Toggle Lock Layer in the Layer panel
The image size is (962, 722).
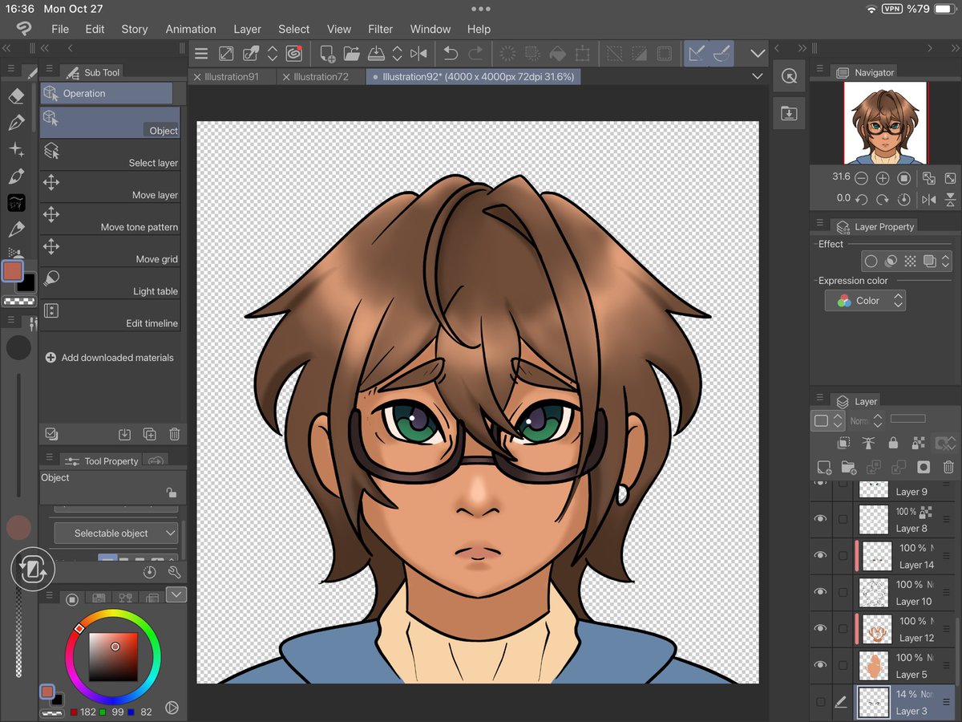(893, 443)
